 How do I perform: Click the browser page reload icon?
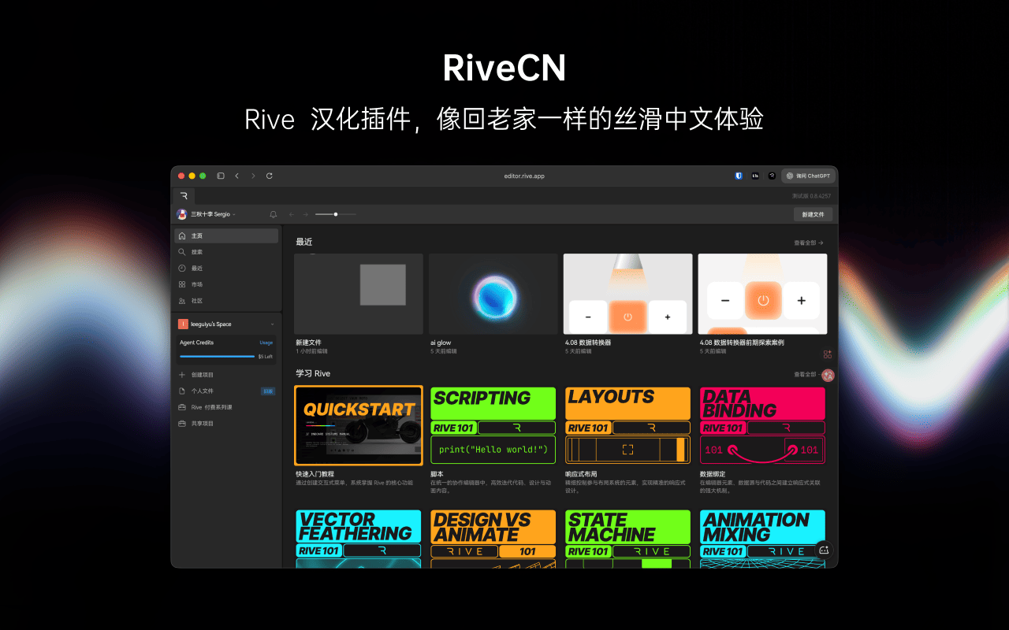pos(269,176)
